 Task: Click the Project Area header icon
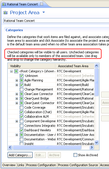click(x=5, y=13)
